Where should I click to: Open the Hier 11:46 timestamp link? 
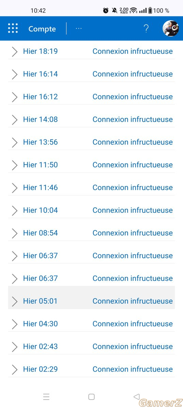[40, 187]
